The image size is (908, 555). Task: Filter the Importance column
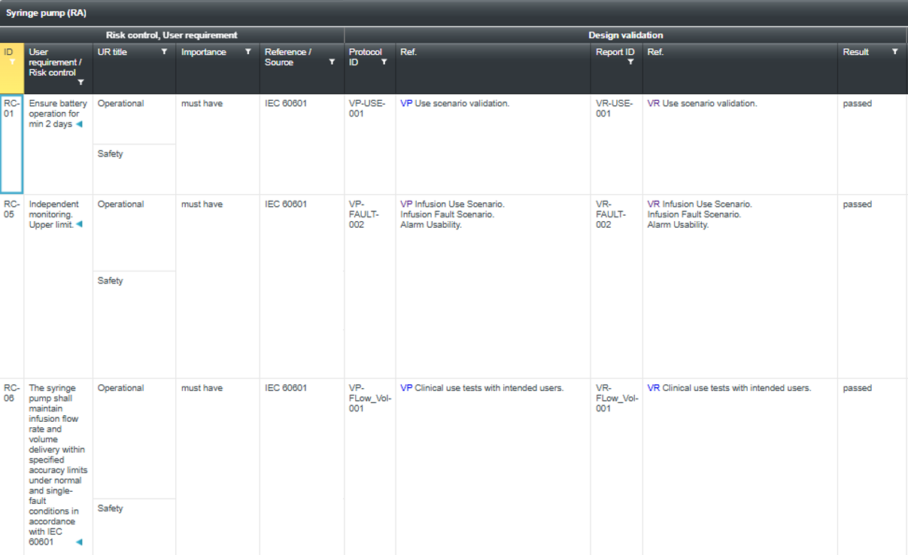tap(247, 52)
